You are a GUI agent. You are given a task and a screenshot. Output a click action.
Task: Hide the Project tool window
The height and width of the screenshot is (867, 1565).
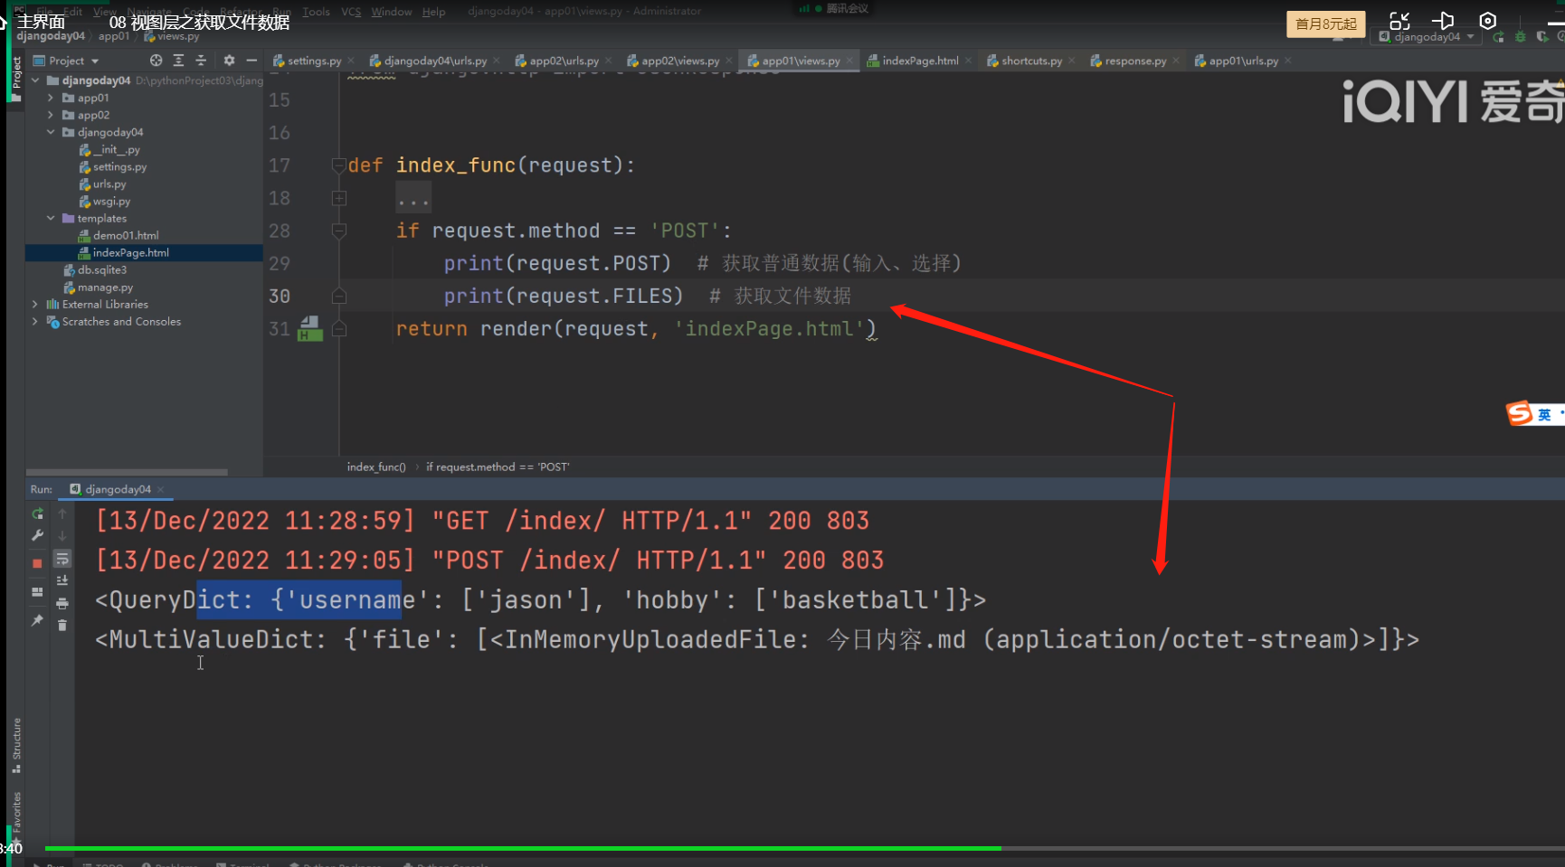251,61
